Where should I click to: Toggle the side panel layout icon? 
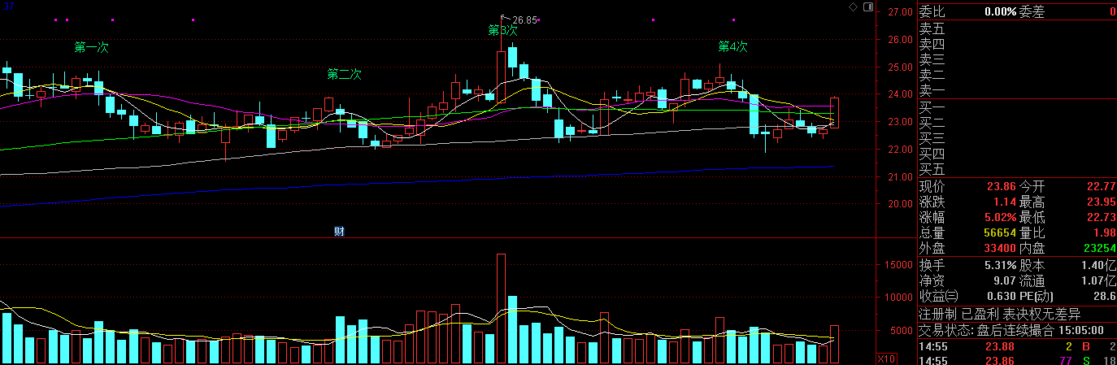pos(867,7)
